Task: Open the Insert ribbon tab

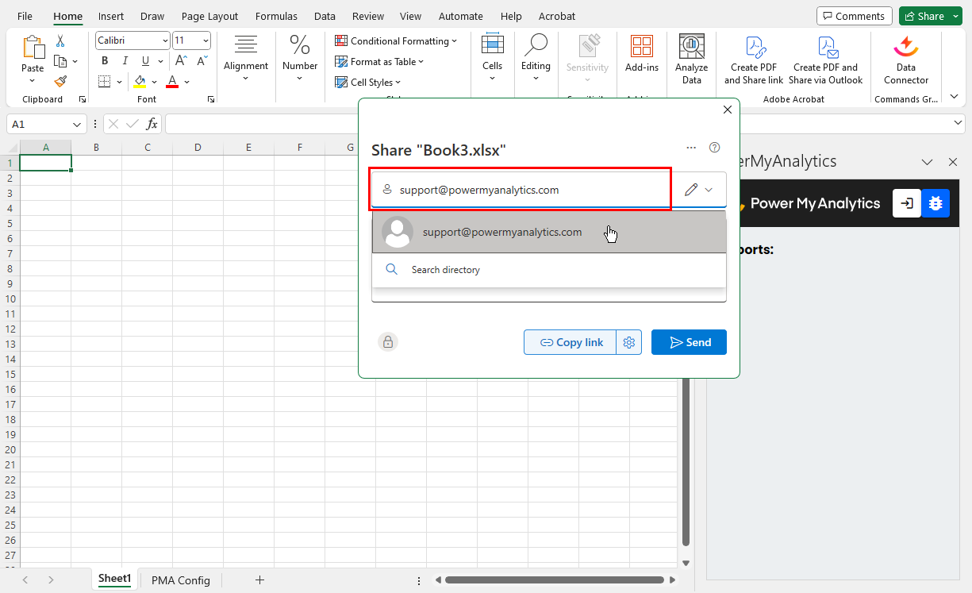Action: pyautogui.click(x=111, y=16)
